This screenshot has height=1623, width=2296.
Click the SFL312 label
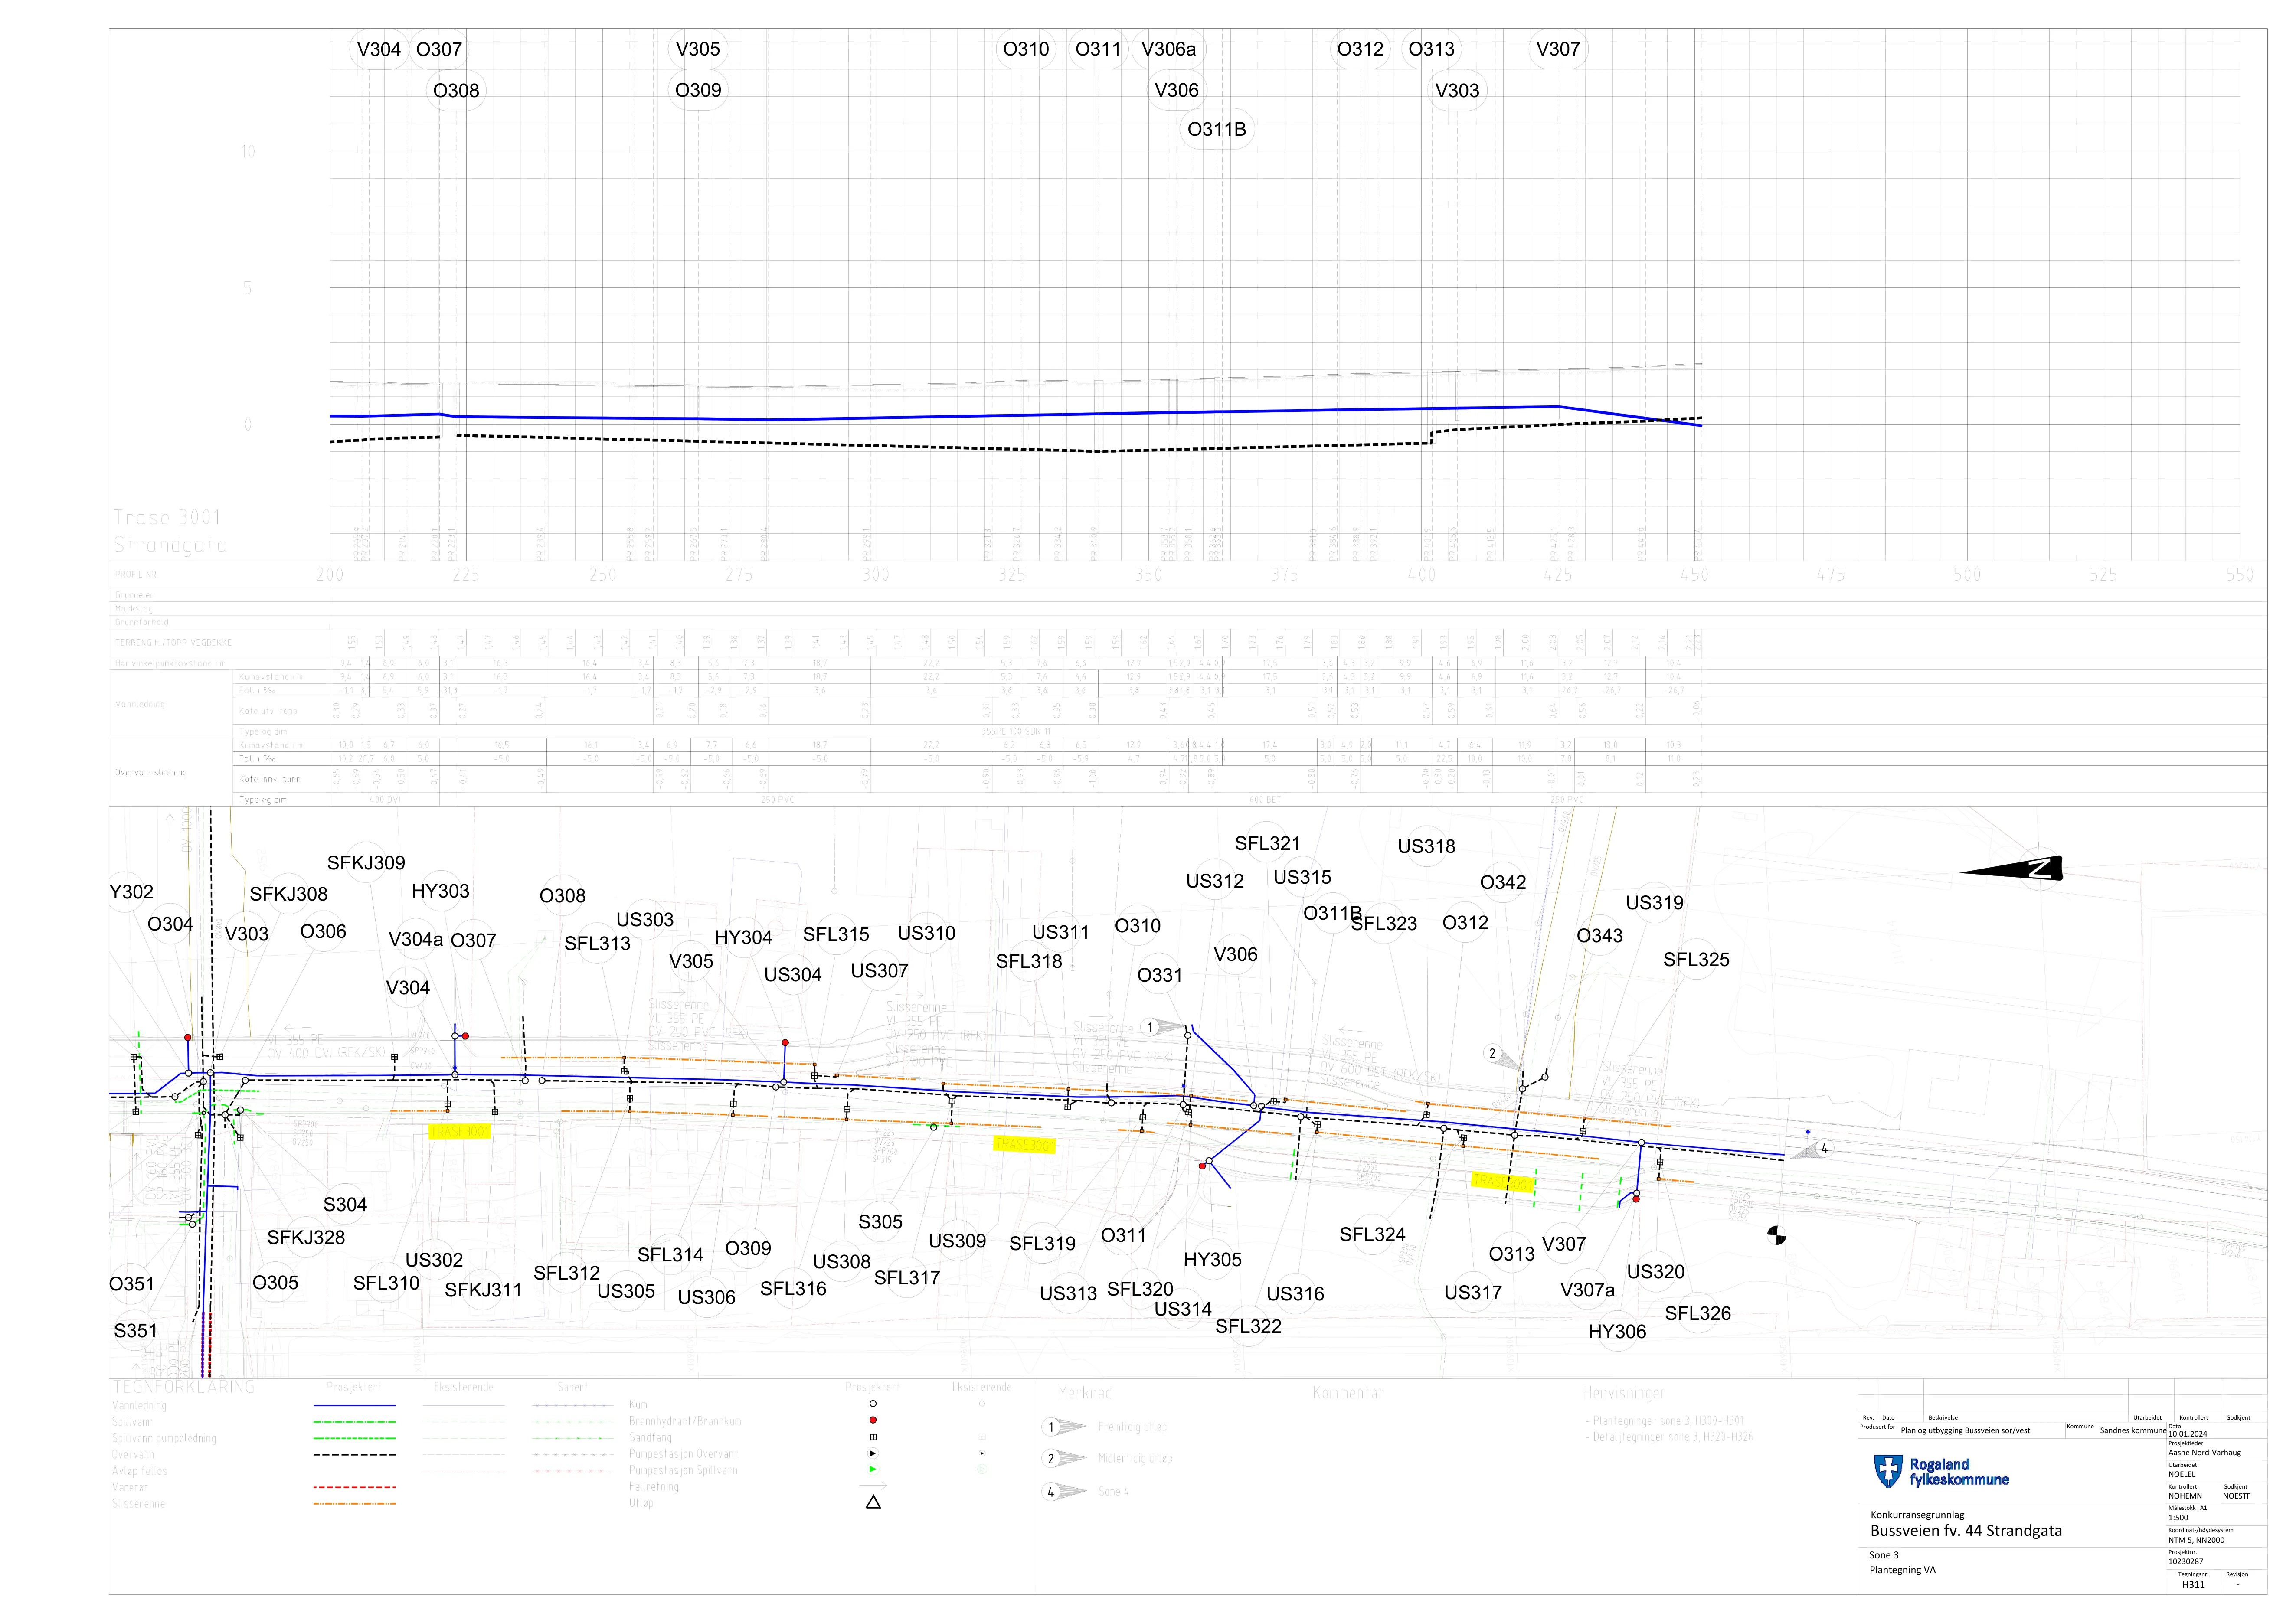pos(566,1273)
